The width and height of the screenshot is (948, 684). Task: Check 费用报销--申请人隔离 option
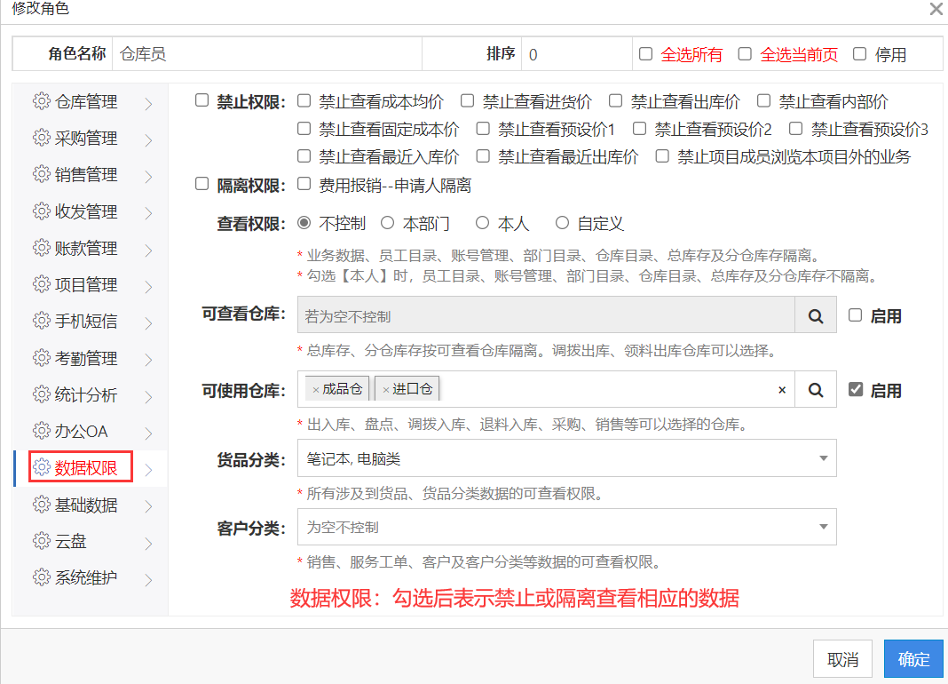coord(304,184)
